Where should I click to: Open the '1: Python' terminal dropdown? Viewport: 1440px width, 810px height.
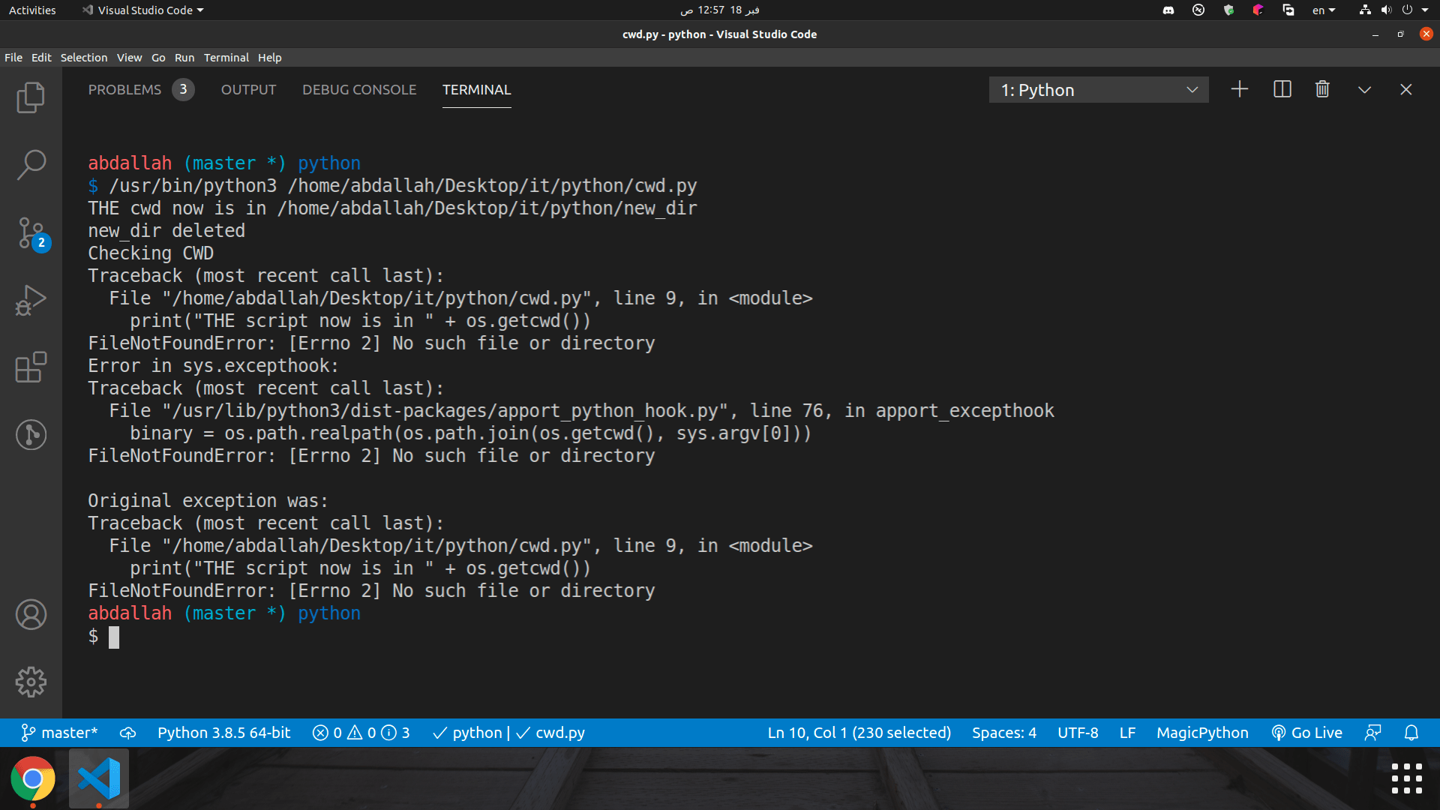1098,90
